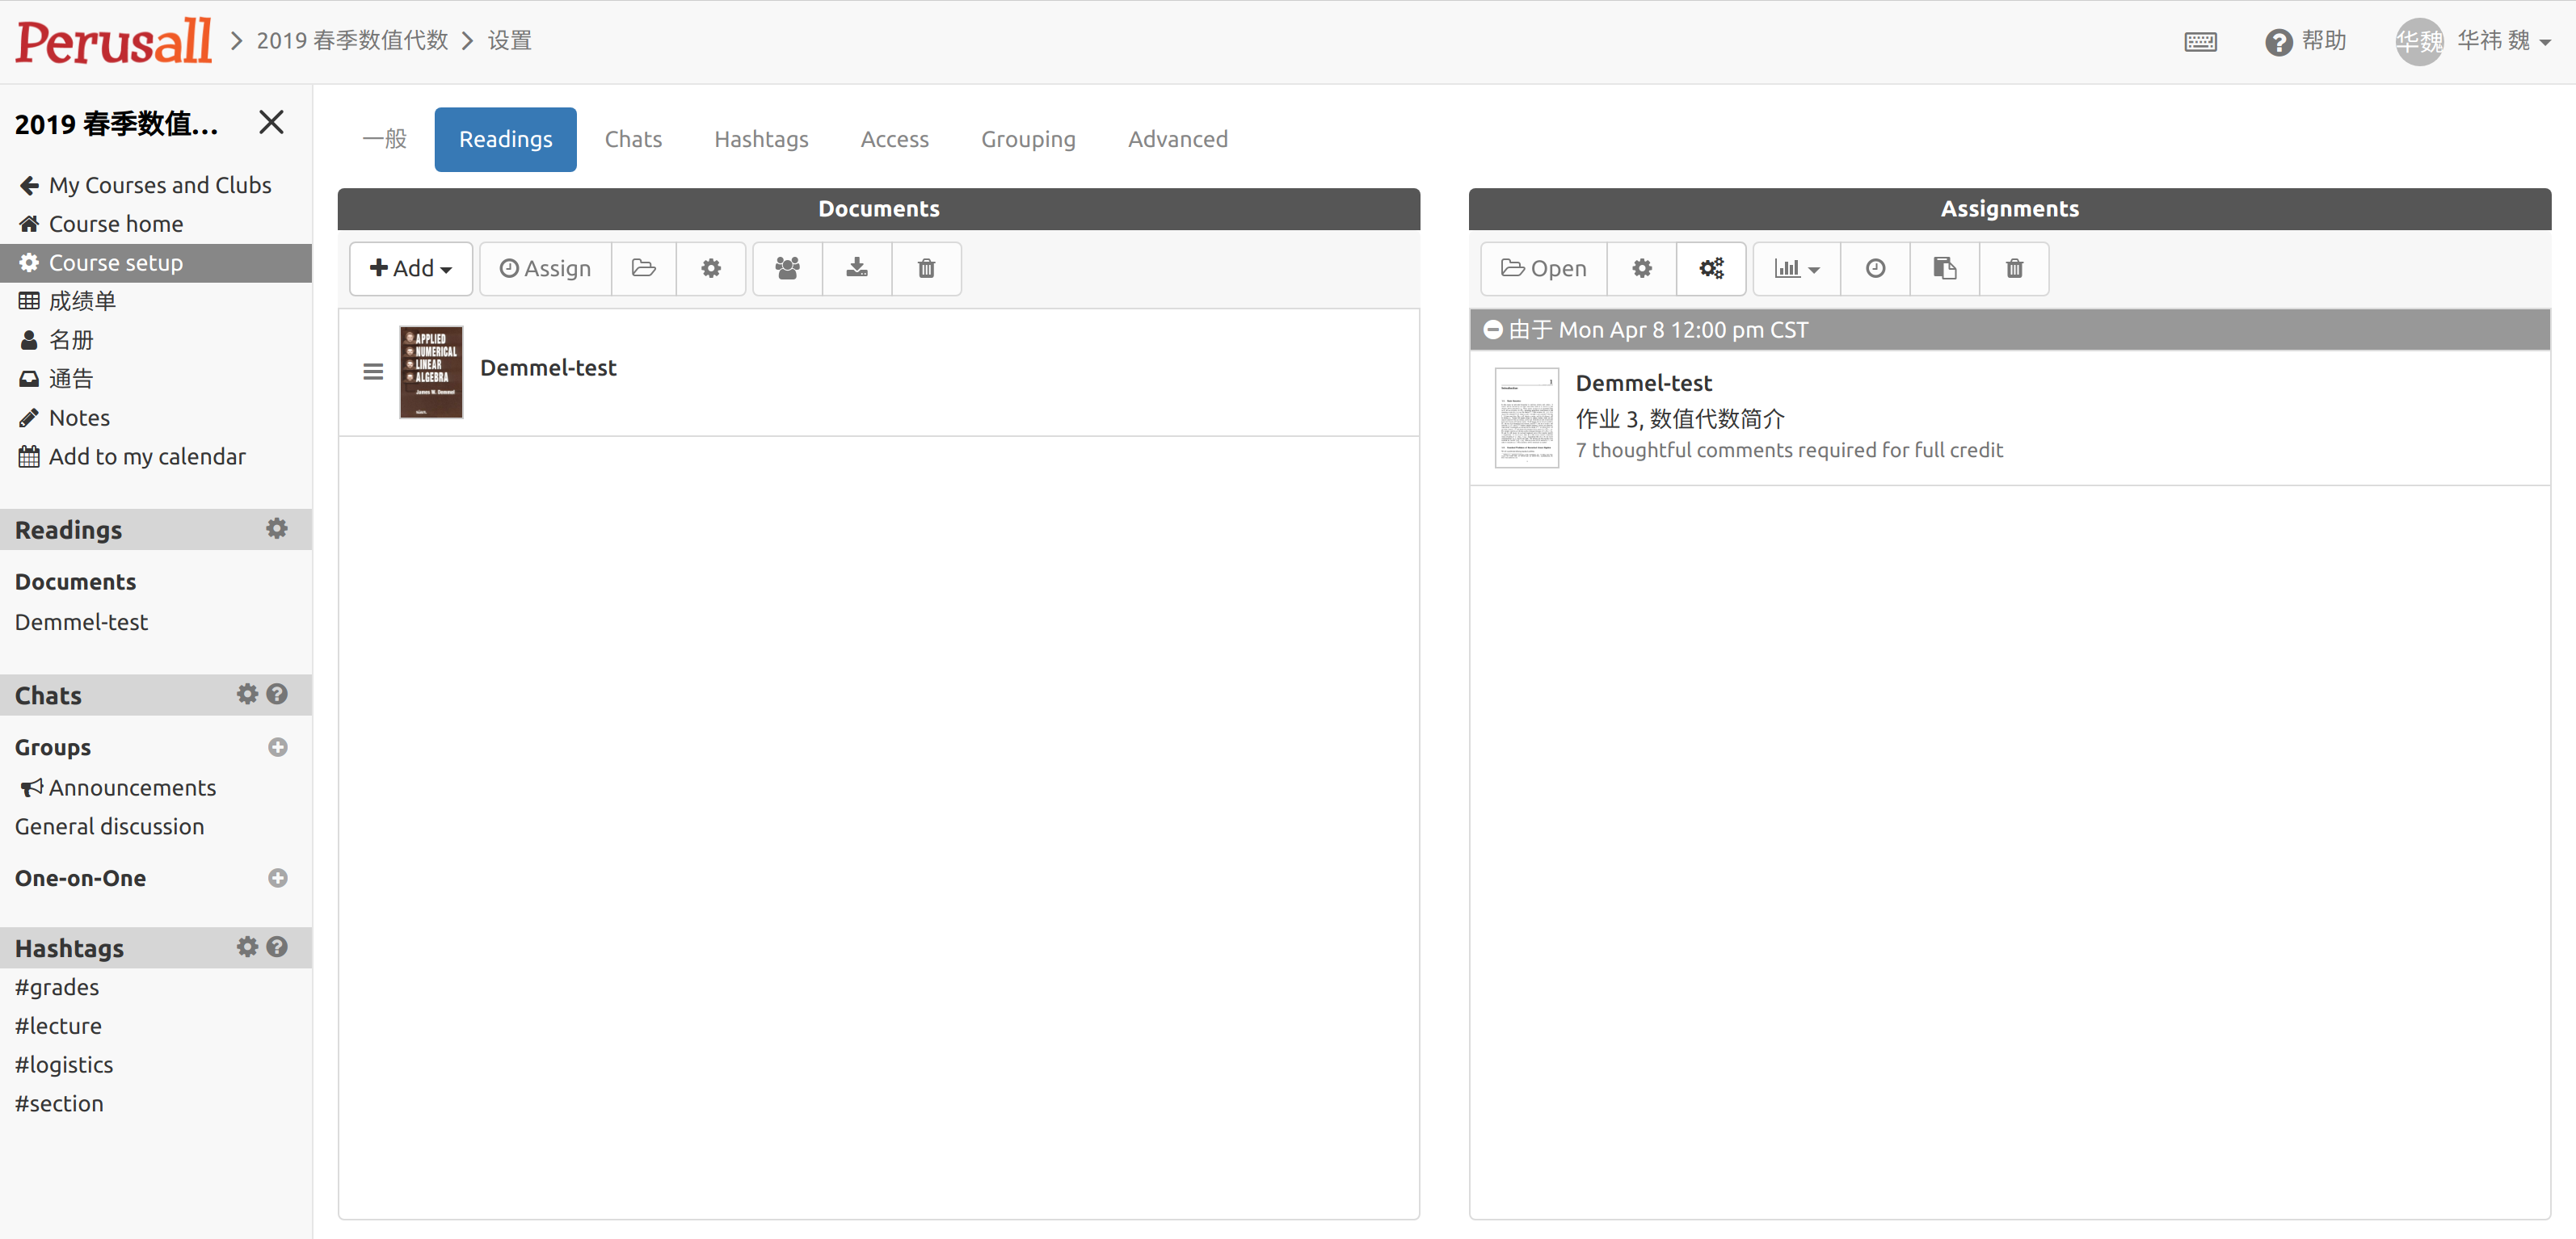This screenshot has height=1239, width=2576.
Task: Switch to the Chats tab
Action: (633, 139)
